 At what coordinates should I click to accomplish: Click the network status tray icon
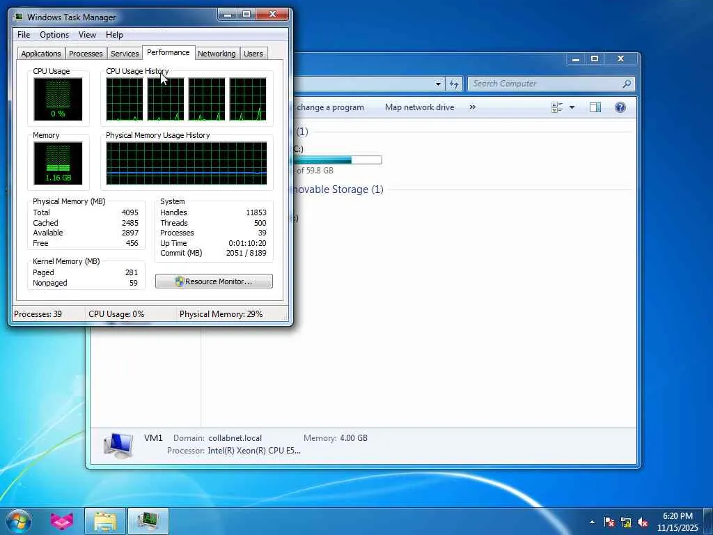(626, 522)
